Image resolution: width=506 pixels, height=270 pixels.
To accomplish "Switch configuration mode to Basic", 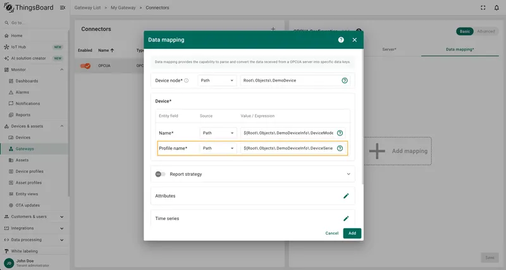I will pyautogui.click(x=465, y=31).
